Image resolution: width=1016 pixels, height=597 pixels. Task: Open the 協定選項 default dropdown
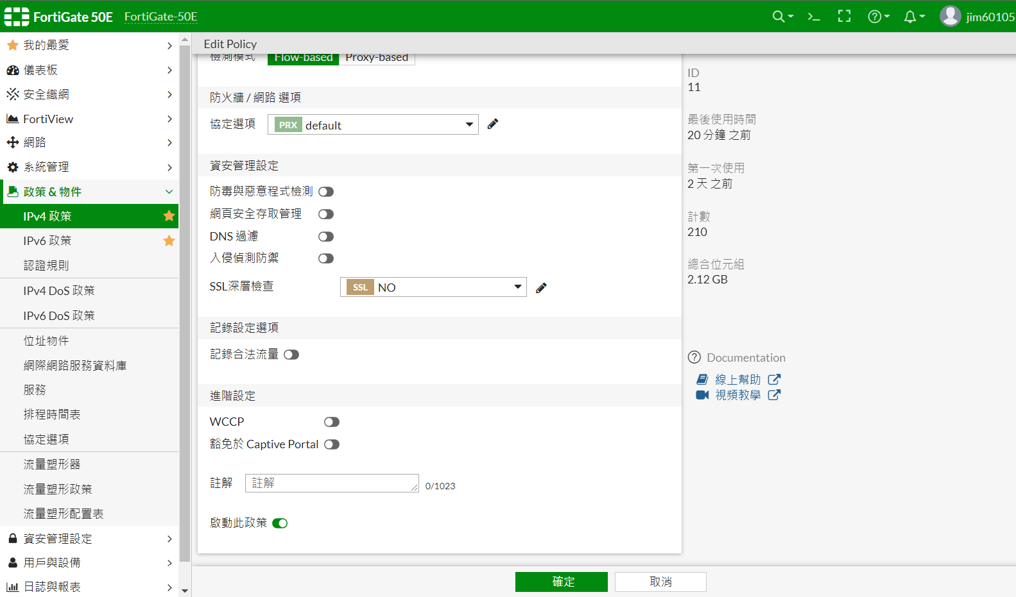pyautogui.click(x=373, y=125)
